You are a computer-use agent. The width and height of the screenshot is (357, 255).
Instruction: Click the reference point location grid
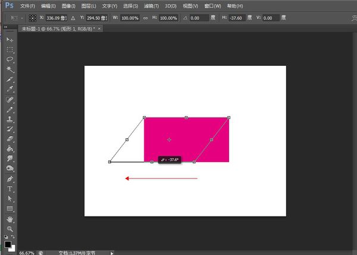(x=32, y=18)
